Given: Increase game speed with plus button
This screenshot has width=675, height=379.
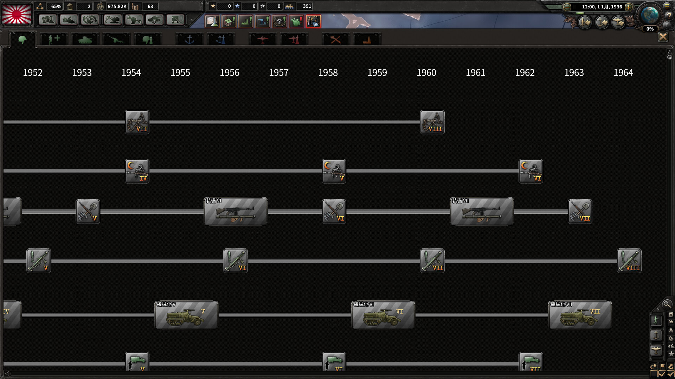Looking at the screenshot, I should tap(629, 7).
